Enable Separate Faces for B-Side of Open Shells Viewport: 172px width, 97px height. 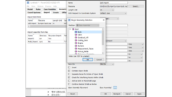(69, 74)
